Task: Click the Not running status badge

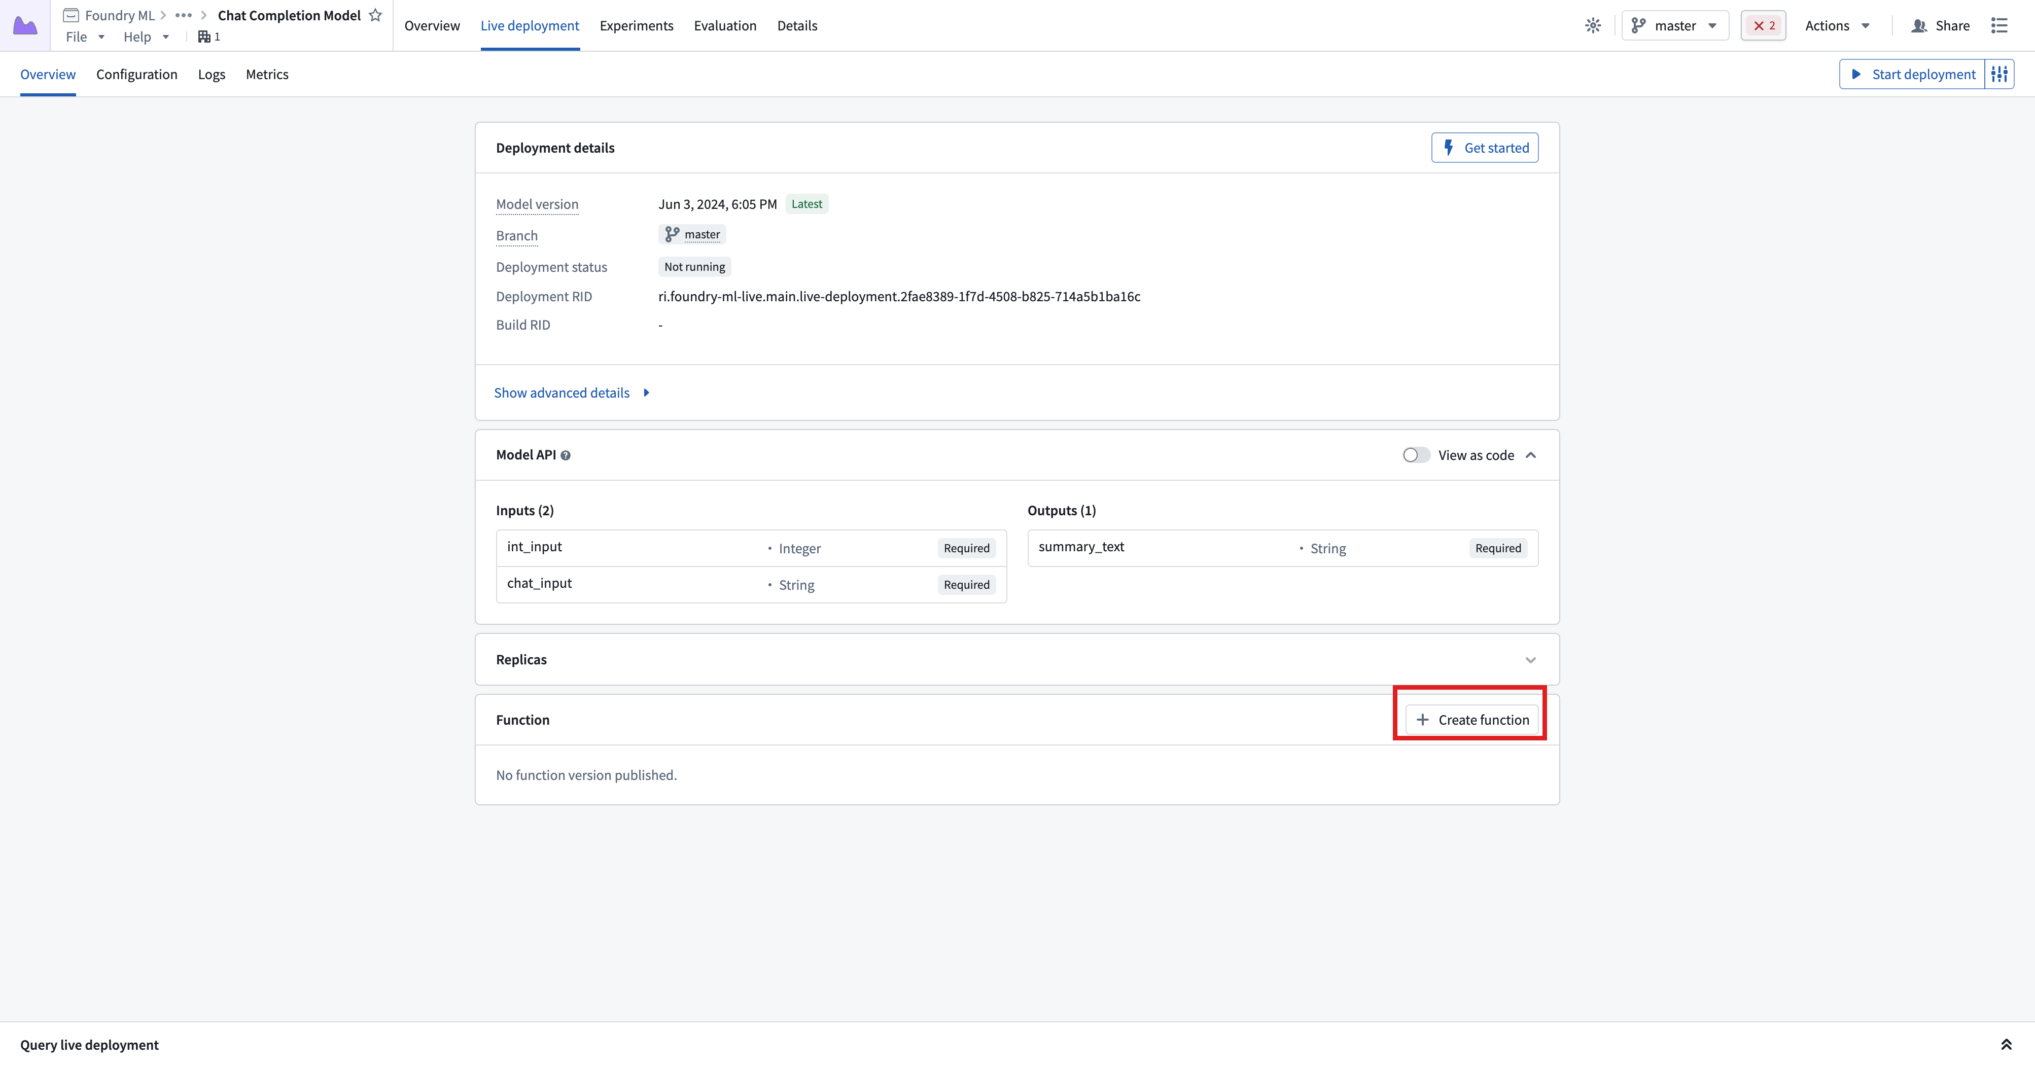Action: (x=694, y=267)
